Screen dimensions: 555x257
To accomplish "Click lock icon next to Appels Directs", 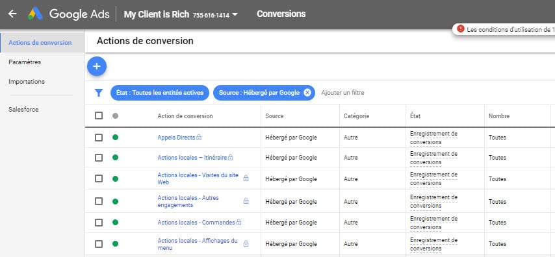I will [x=199, y=138].
